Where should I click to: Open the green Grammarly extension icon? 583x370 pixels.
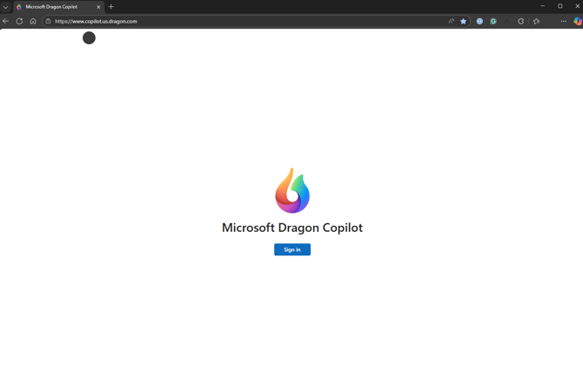(x=493, y=21)
